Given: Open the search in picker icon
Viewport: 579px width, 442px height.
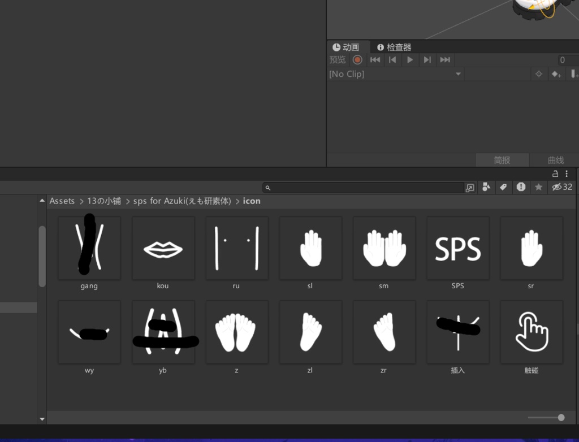Looking at the screenshot, I should pyautogui.click(x=470, y=188).
